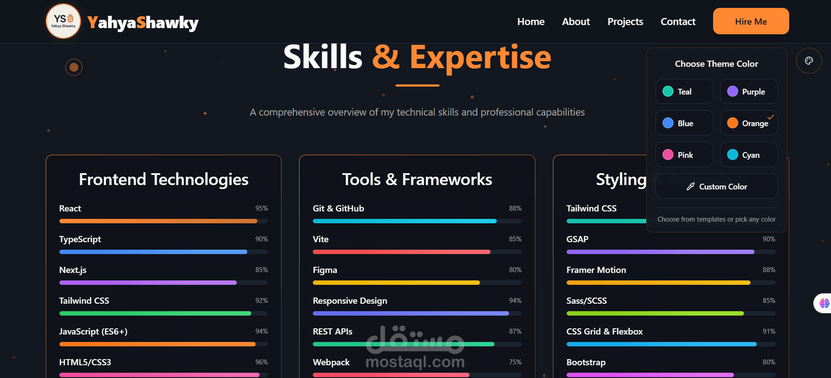
Task: Open the Projects nav item
Action: click(625, 22)
